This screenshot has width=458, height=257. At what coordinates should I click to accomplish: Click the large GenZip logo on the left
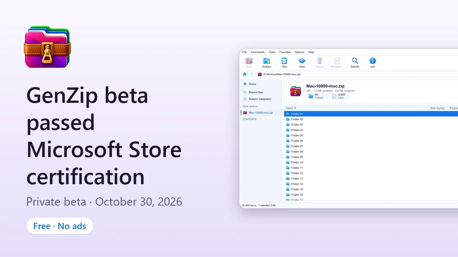pos(47,47)
